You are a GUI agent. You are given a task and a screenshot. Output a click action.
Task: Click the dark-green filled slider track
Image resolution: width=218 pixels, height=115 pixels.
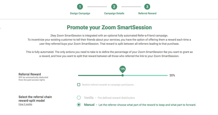(x=100, y=75)
